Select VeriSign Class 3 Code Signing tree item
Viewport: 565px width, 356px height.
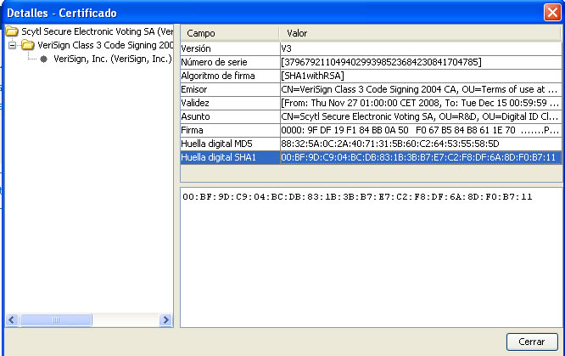tap(105, 45)
